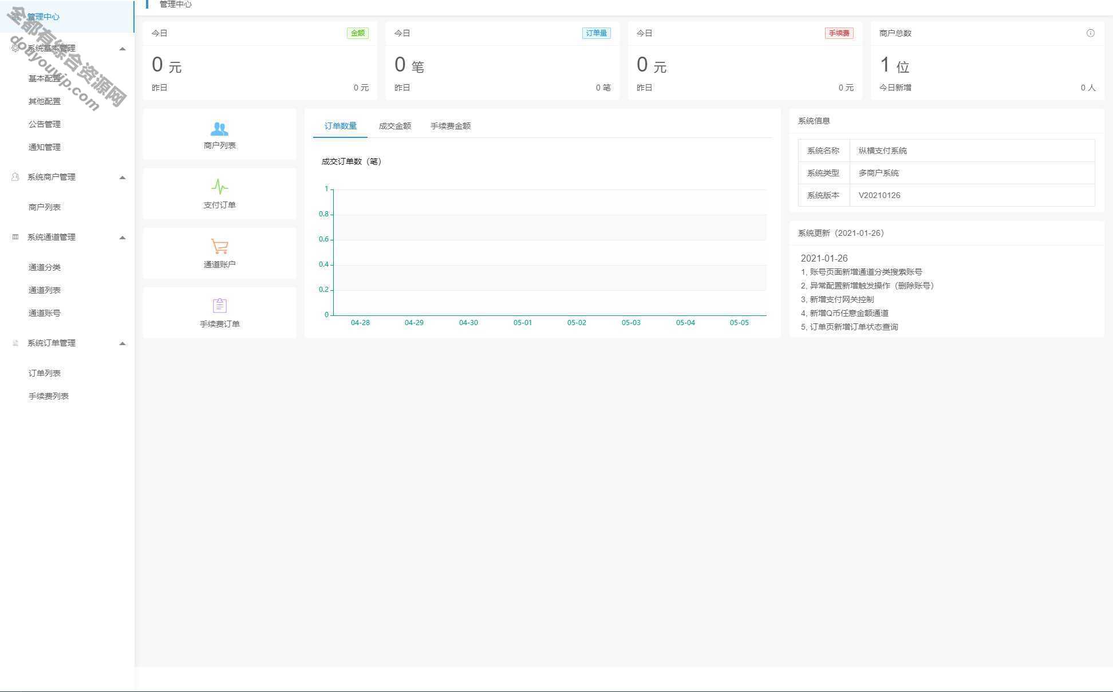Open 其他配置 in the sidebar
Screen dimensions: 1113x692
click(x=45, y=101)
